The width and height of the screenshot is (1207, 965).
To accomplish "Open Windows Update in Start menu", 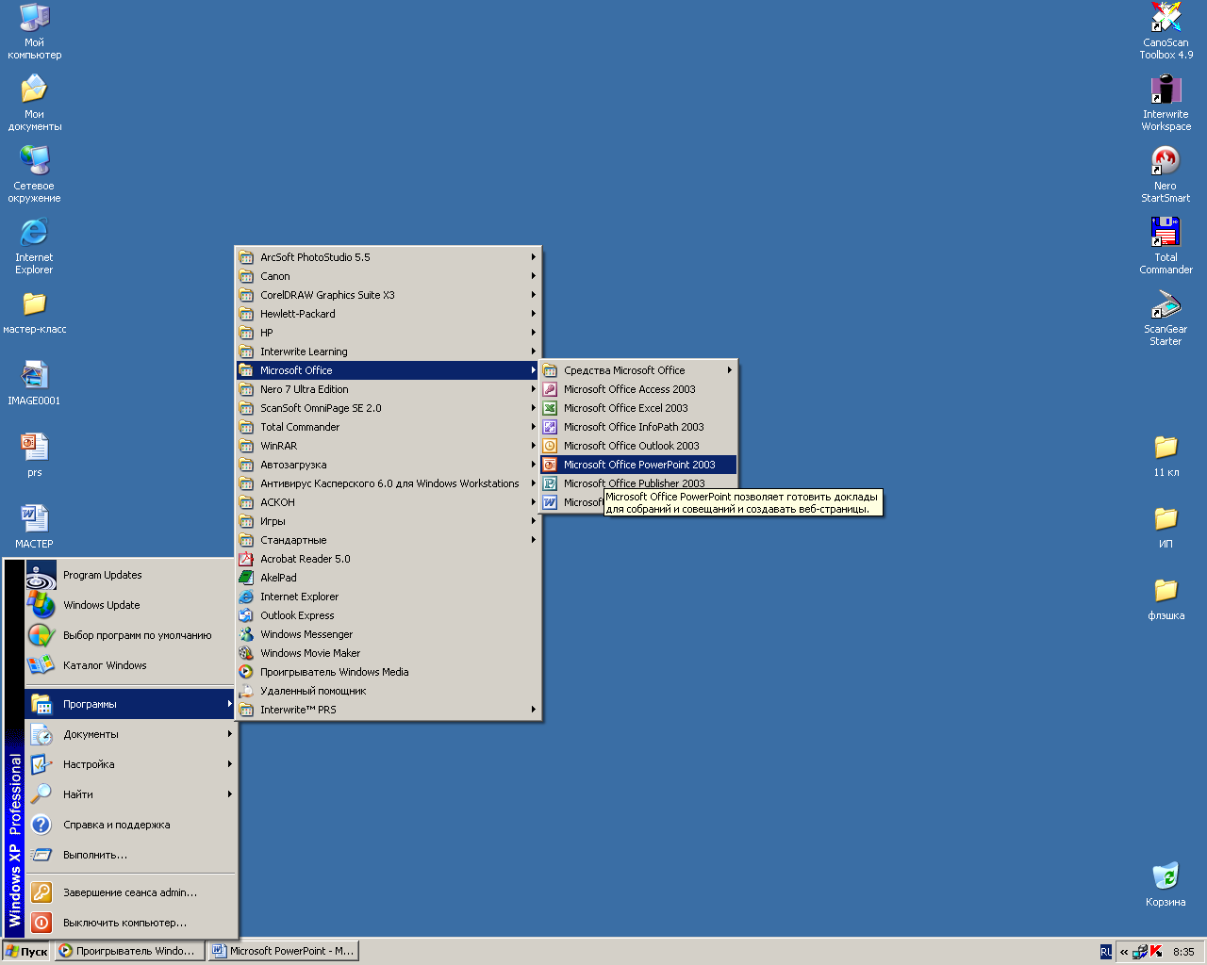I will point(130,605).
